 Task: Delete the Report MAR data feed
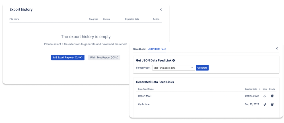click(272, 96)
